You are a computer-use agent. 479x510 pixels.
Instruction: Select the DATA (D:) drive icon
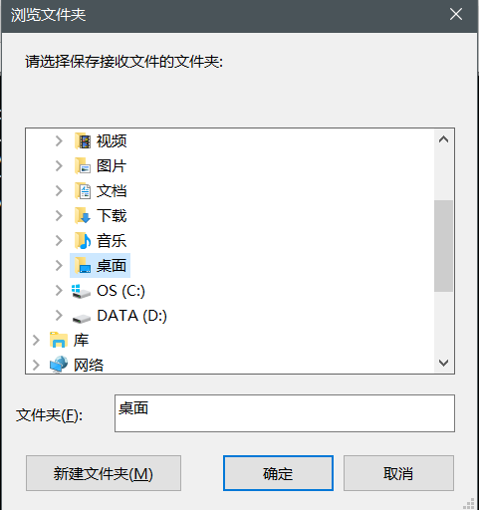point(82,318)
